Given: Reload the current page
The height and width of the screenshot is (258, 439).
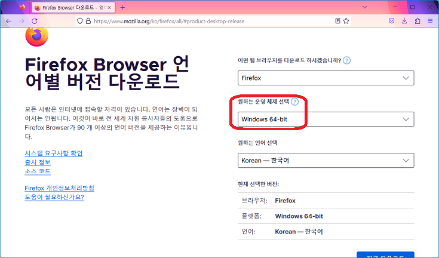Looking at the screenshot, I should 35,21.
